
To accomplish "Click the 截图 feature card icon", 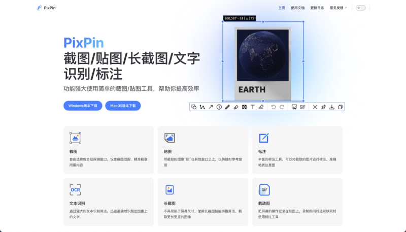I will (75, 138).
